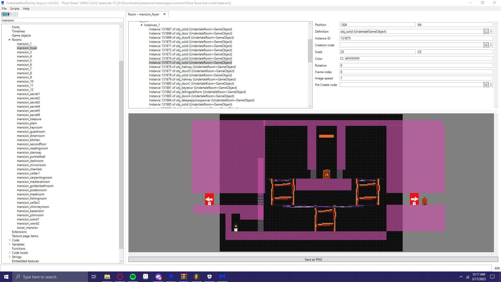Open Spotify from the taskbar

tap(133, 277)
